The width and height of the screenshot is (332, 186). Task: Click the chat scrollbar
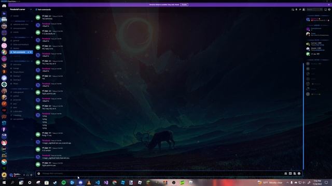click(303, 116)
